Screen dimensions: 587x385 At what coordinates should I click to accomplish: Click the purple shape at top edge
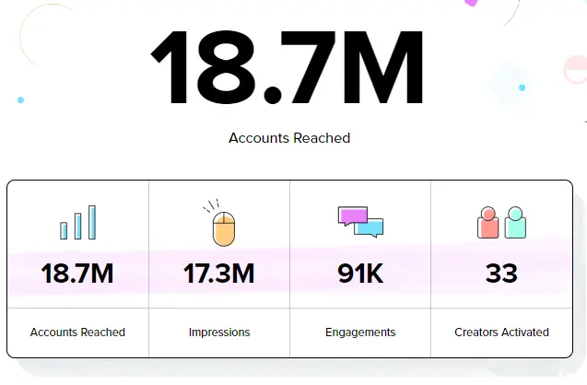click(471, 3)
